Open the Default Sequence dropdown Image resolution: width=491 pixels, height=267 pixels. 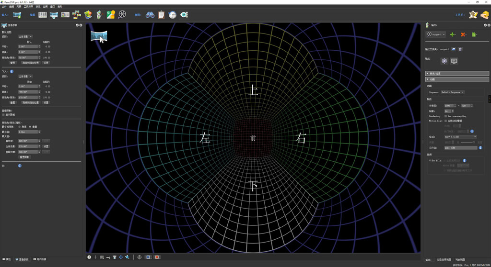click(x=453, y=92)
